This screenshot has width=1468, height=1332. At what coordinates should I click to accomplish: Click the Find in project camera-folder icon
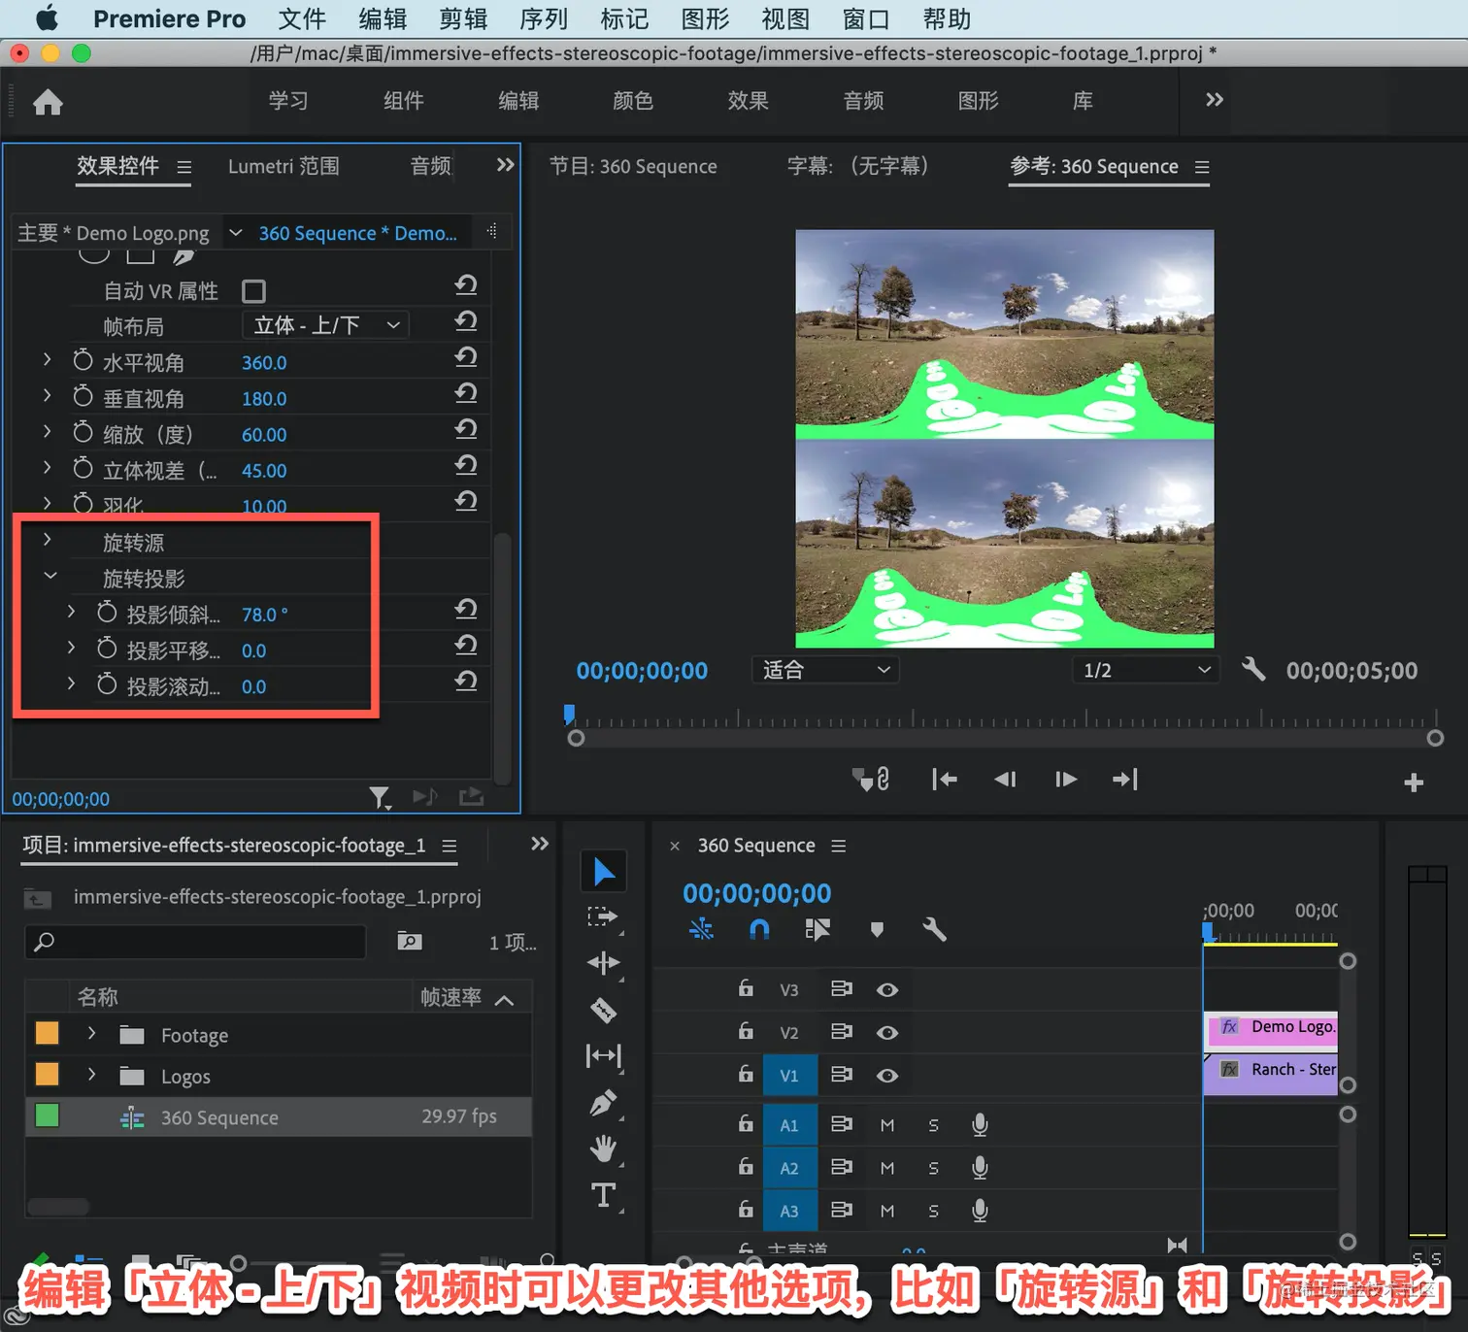410,941
